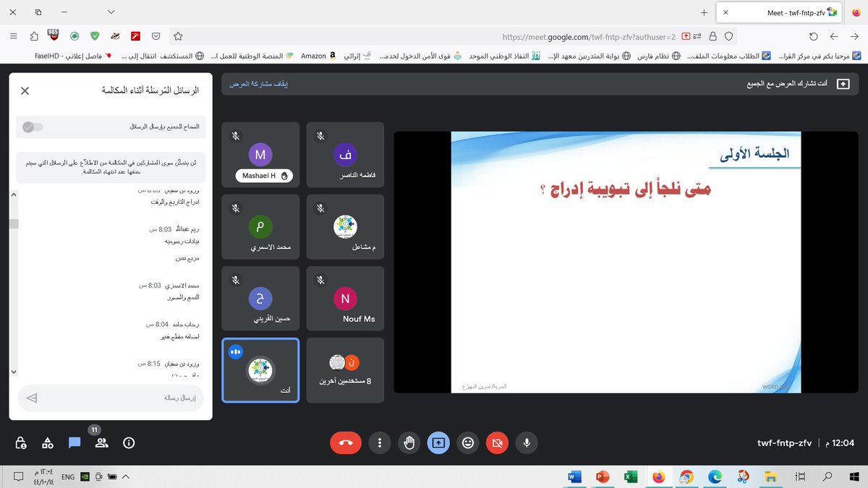
Task: Show hidden system tray icons chevron
Action: pos(125,476)
